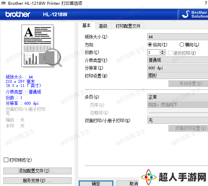
Task: Open the Brother Solutions Center link
Action: tap(193, 14)
